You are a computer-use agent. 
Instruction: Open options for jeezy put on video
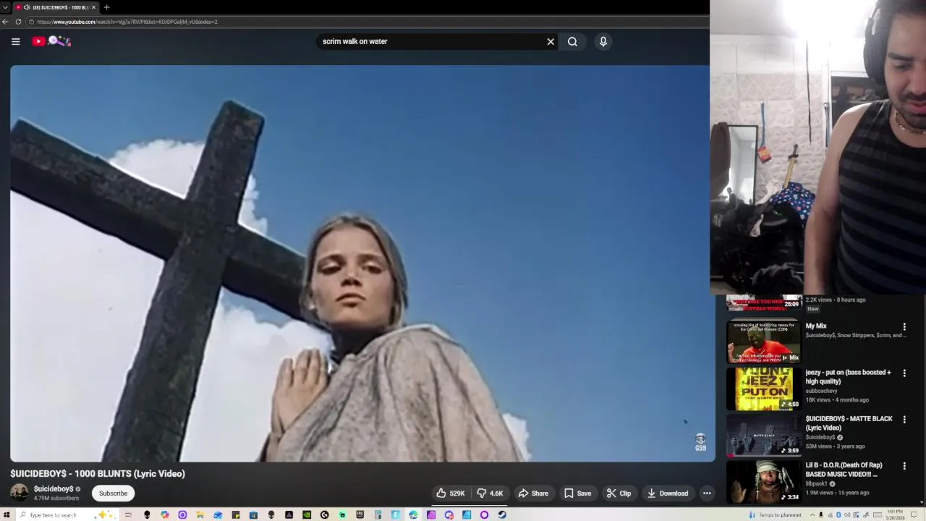(904, 373)
